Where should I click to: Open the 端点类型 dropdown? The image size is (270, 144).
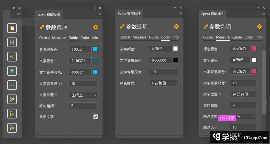[243, 117]
